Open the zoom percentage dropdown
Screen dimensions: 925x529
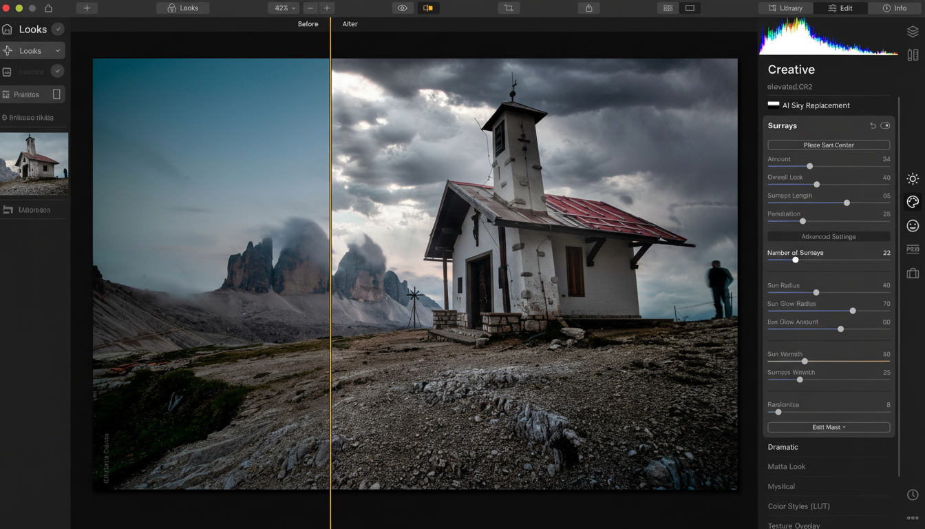[283, 8]
